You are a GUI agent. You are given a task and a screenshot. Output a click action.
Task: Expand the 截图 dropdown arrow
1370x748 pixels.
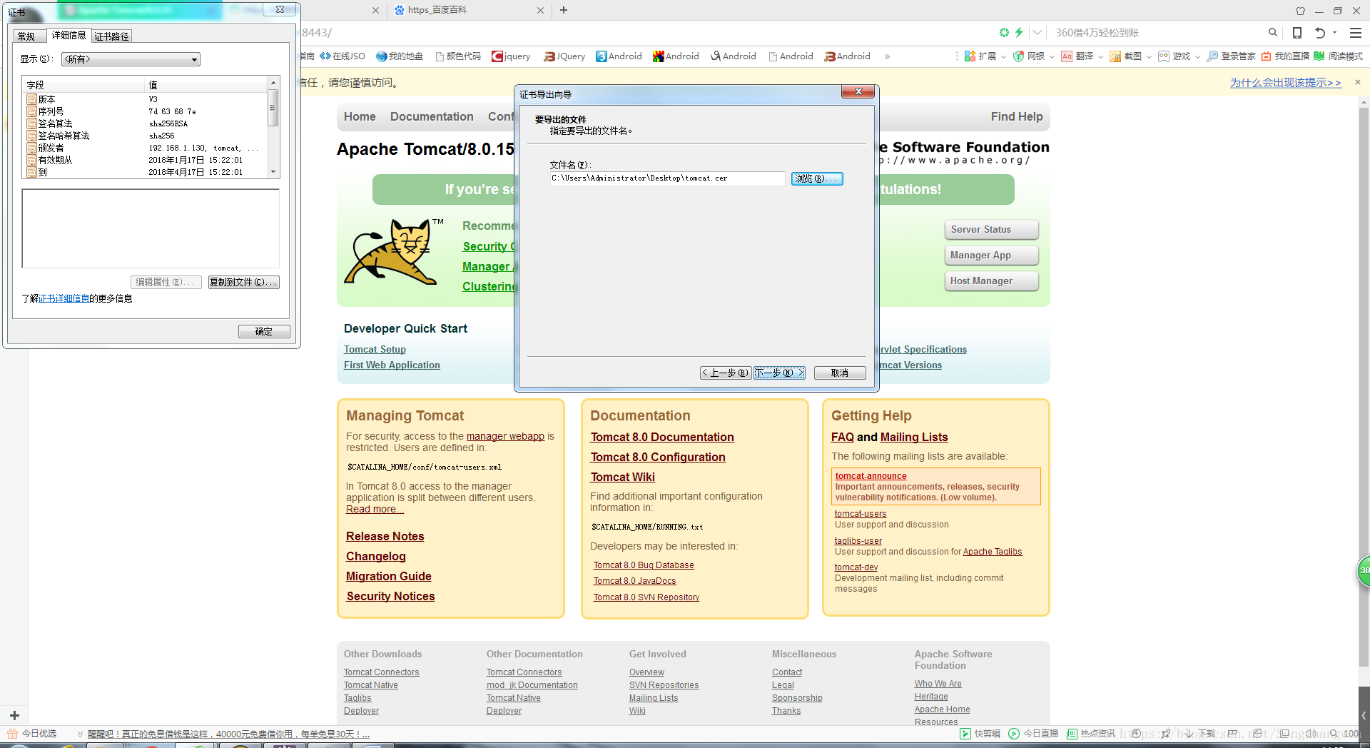[x=1149, y=57]
